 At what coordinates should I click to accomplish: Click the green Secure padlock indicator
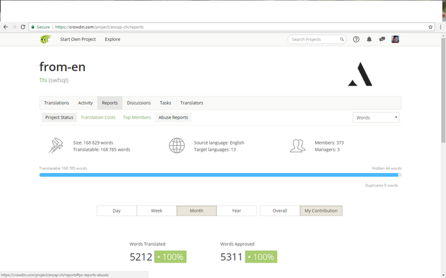(40, 27)
